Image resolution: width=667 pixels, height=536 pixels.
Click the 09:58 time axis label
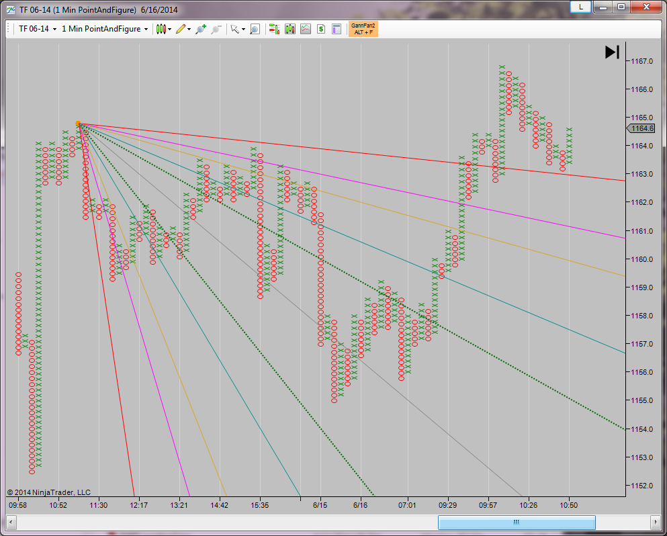(x=18, y=505)
